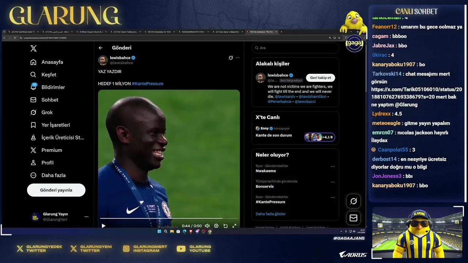Open the @lewishamilton mention link
The width and height of the screenshot is (468, 263).
pos(313,96)
